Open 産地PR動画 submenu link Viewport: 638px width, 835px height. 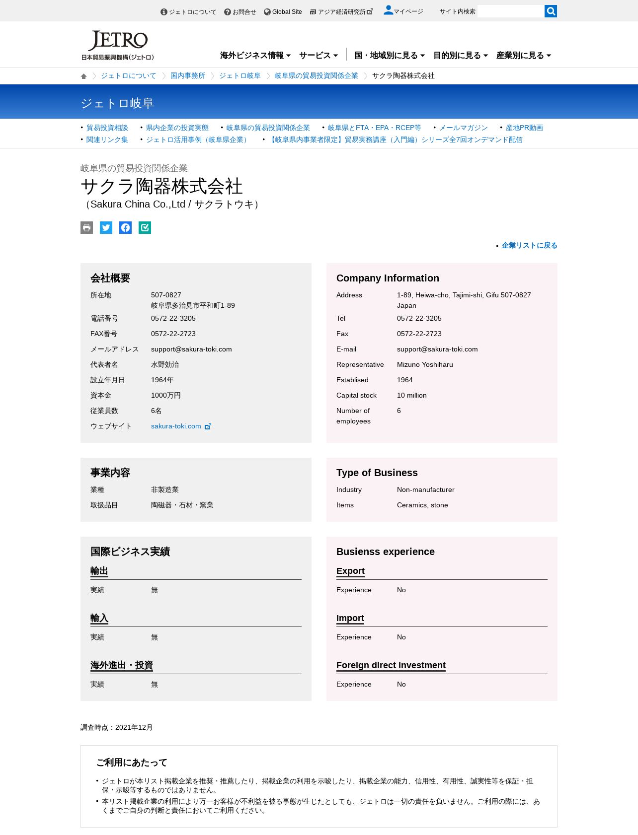(x=524, y=128)
